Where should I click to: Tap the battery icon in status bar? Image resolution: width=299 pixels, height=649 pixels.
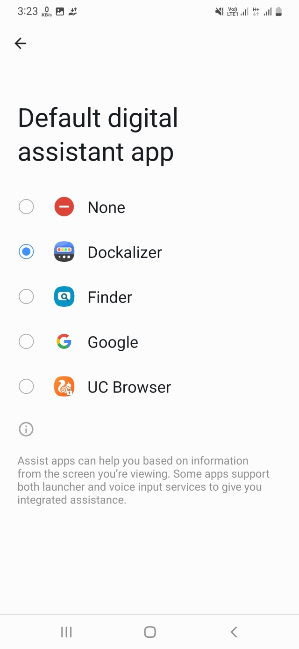[279, 12]
